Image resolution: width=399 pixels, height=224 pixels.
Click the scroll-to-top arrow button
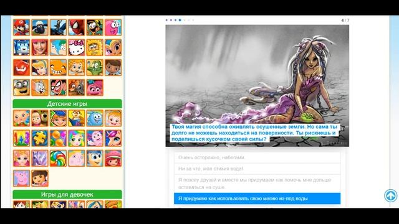(391, 195)
